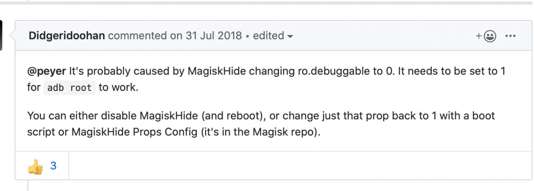The width and height of the screenshot is (534, 191).
Task: Click the word commented in the header
Action: pos(138,35)
